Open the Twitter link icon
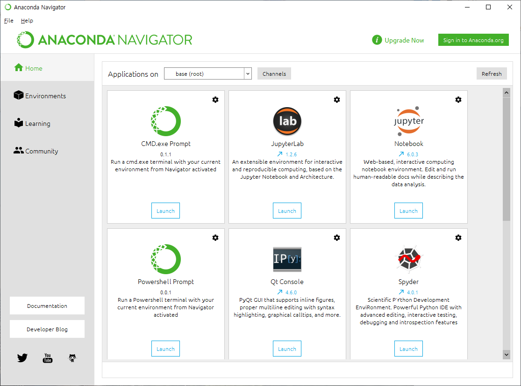 coord(22,358)
